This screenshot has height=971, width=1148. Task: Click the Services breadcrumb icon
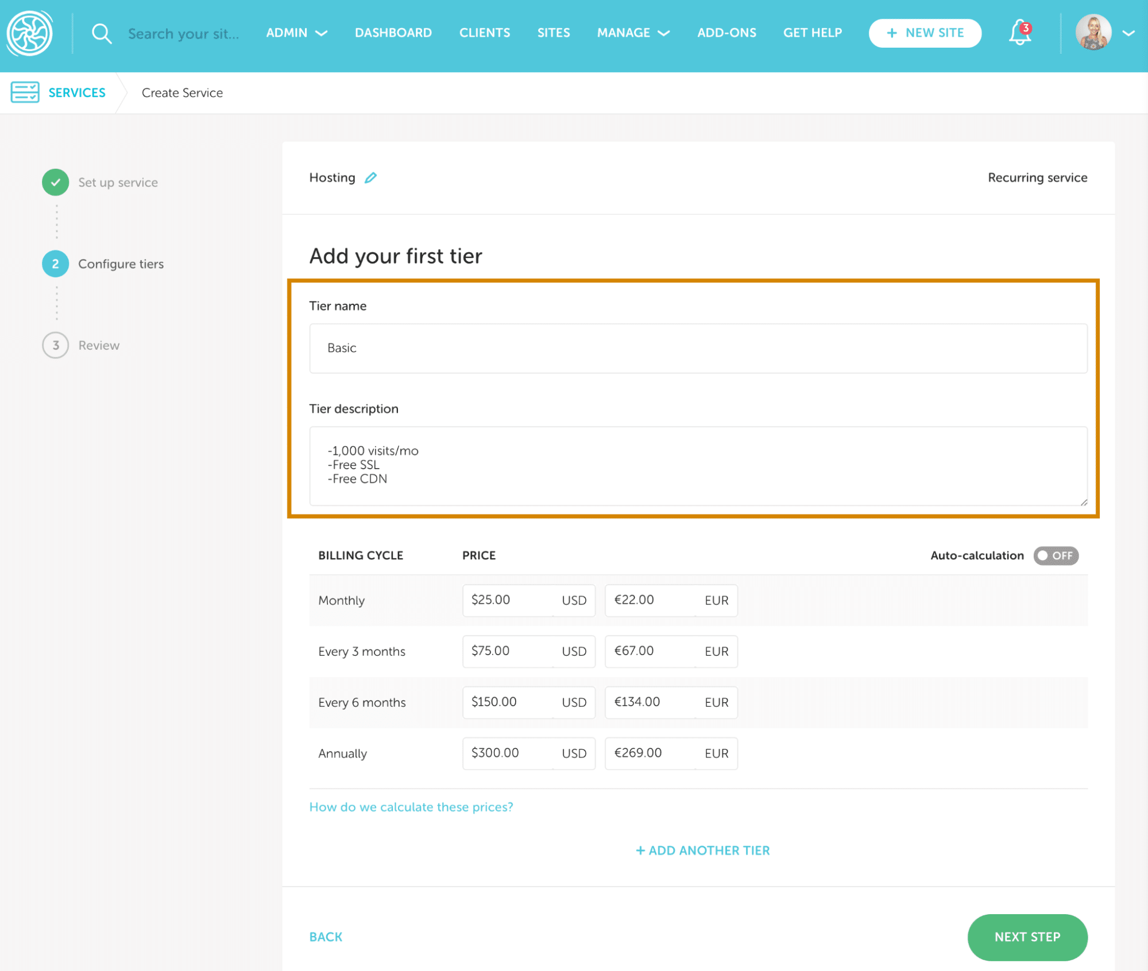(25, 92)
